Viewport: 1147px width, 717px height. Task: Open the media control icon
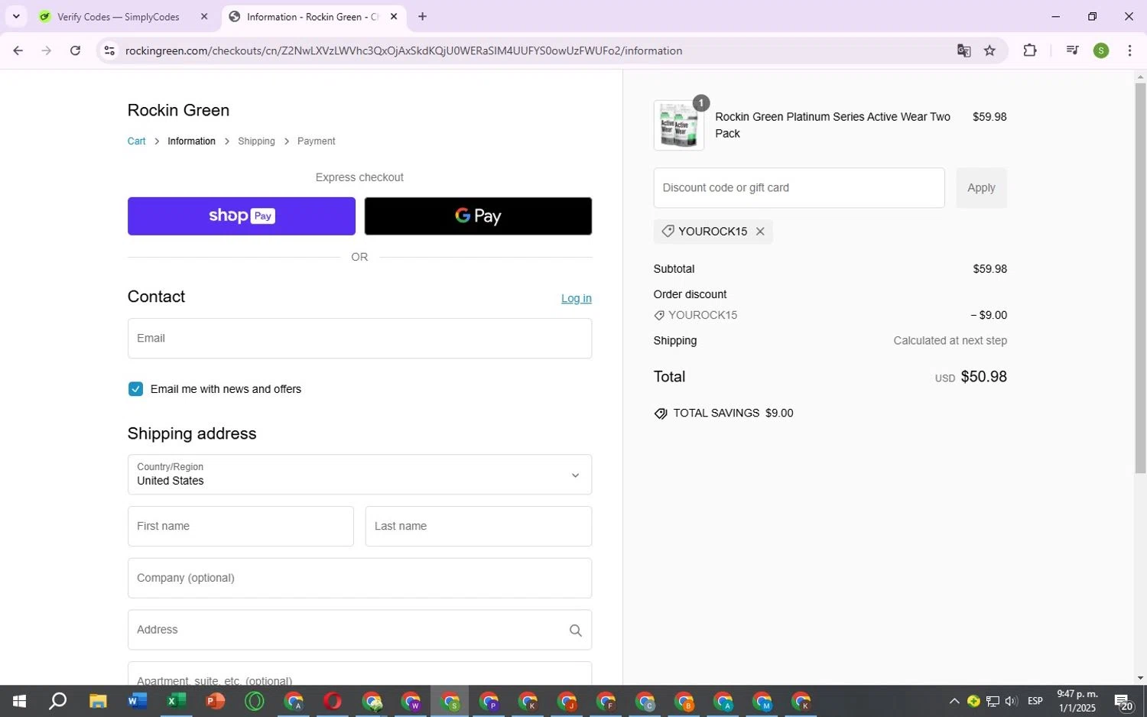(x=1072, y=50)
